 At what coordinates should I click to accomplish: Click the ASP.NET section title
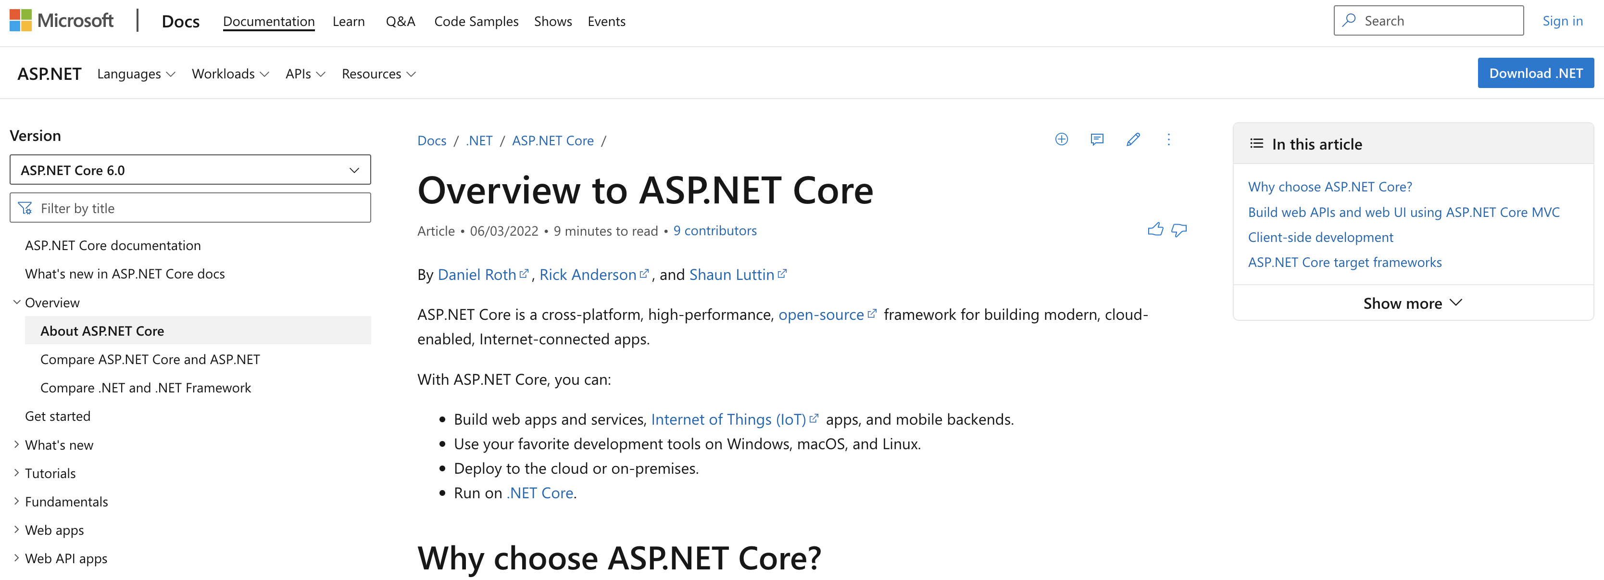point(49,74)
